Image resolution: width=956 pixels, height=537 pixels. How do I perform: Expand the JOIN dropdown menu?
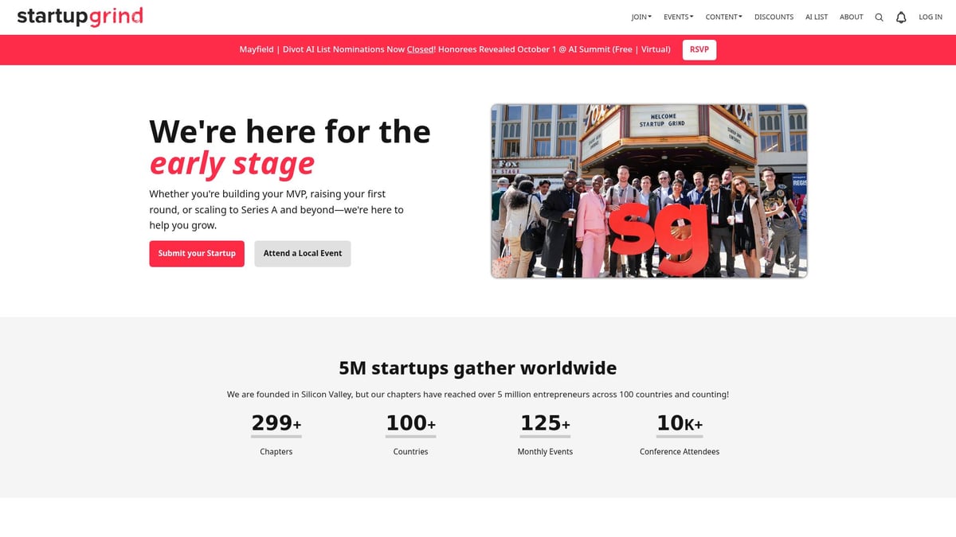[641, 17]
